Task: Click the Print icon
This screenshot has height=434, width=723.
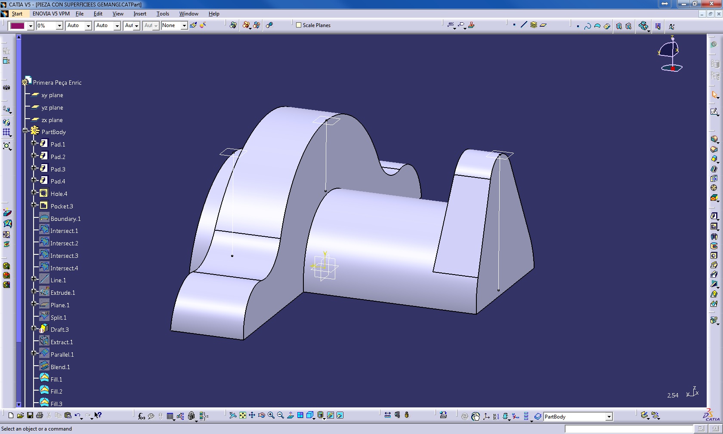Action: tap(40, 415)
